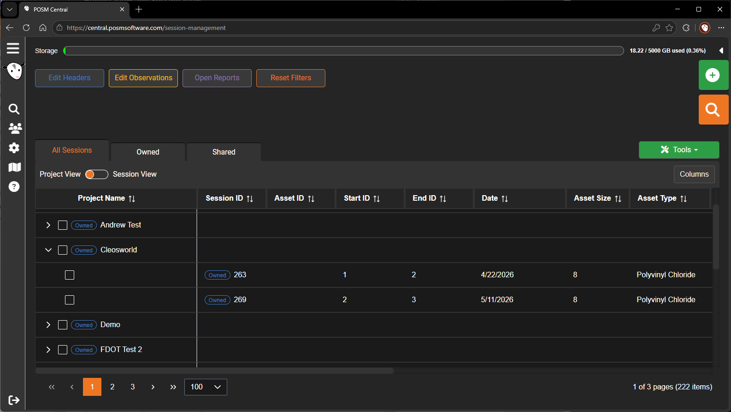Image resolution: width=731 pixels, height=412 pixels.
Task: Sort by Asset Size column arrows
Action: point(618,198)
